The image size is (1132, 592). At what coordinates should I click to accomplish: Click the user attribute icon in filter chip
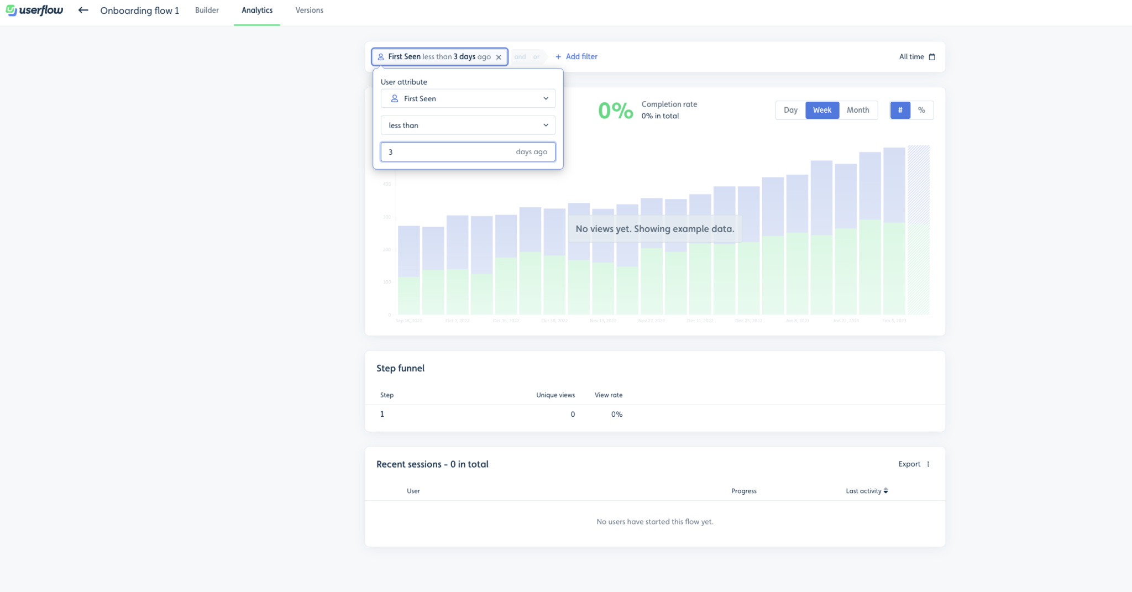380,56
